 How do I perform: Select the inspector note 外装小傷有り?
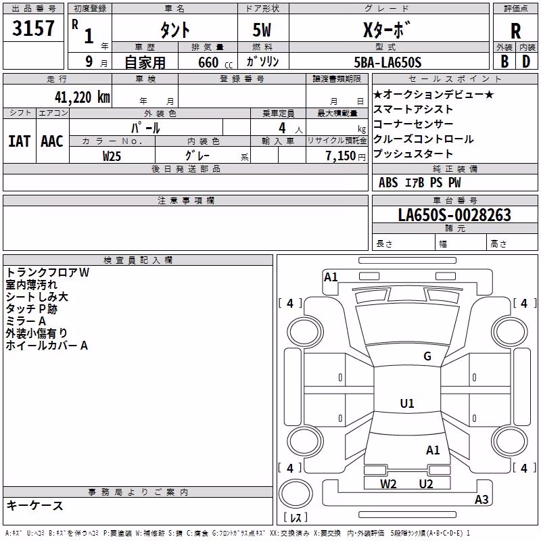(x=37, y=333)
